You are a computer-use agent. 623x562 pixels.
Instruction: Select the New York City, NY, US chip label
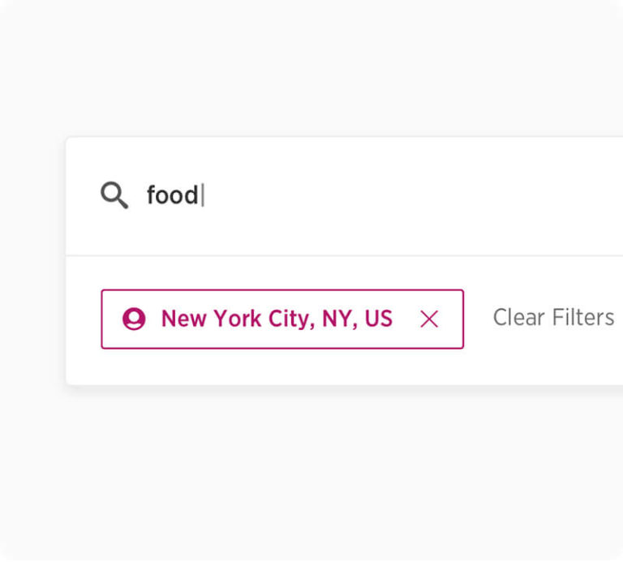coord(277,319)
